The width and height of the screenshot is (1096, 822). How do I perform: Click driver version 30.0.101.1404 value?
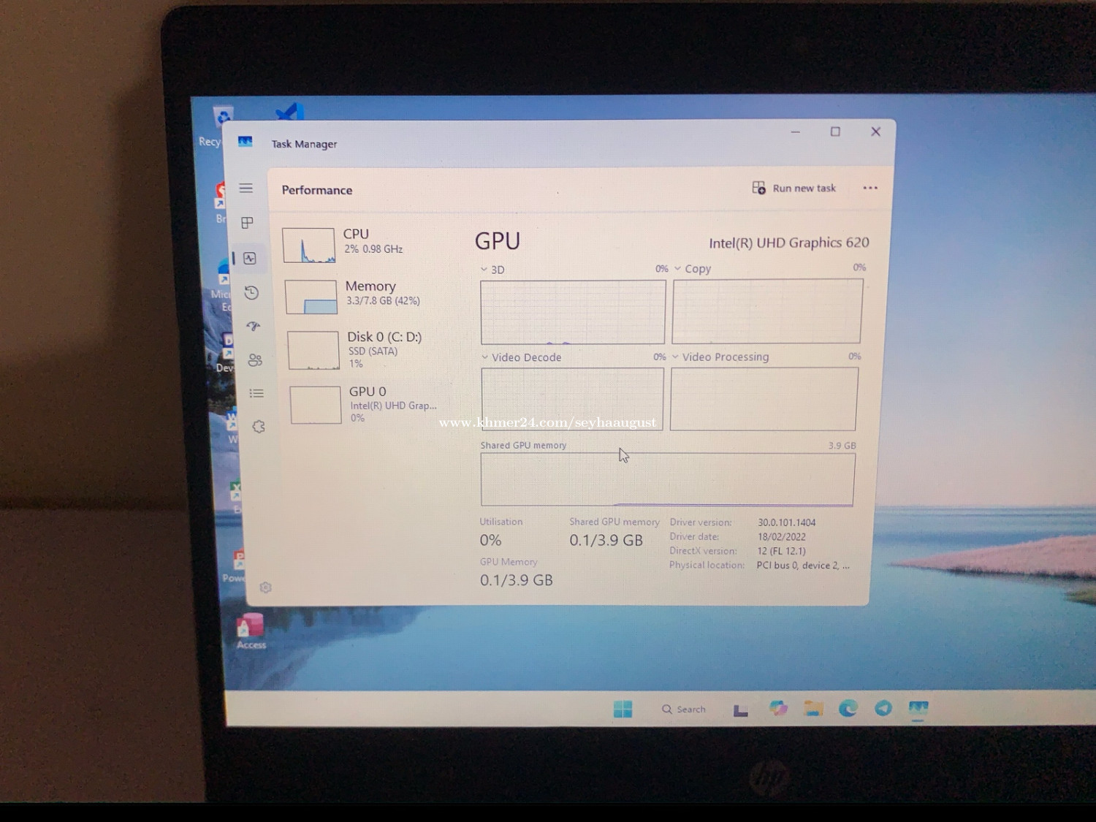[x=786, y=522]
